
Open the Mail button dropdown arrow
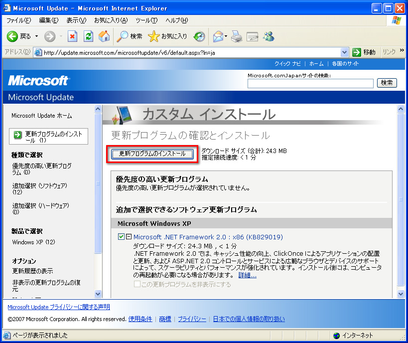(226, 36)
